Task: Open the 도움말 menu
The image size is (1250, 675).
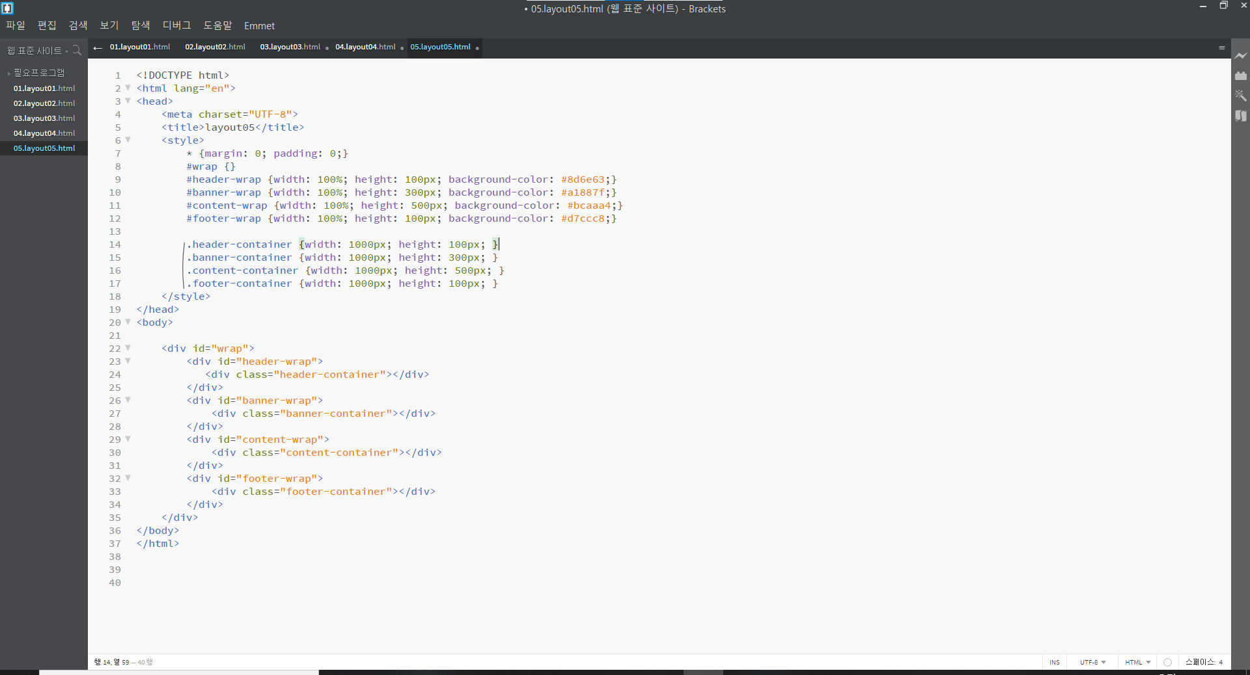Action: click(x=217, y=25)
